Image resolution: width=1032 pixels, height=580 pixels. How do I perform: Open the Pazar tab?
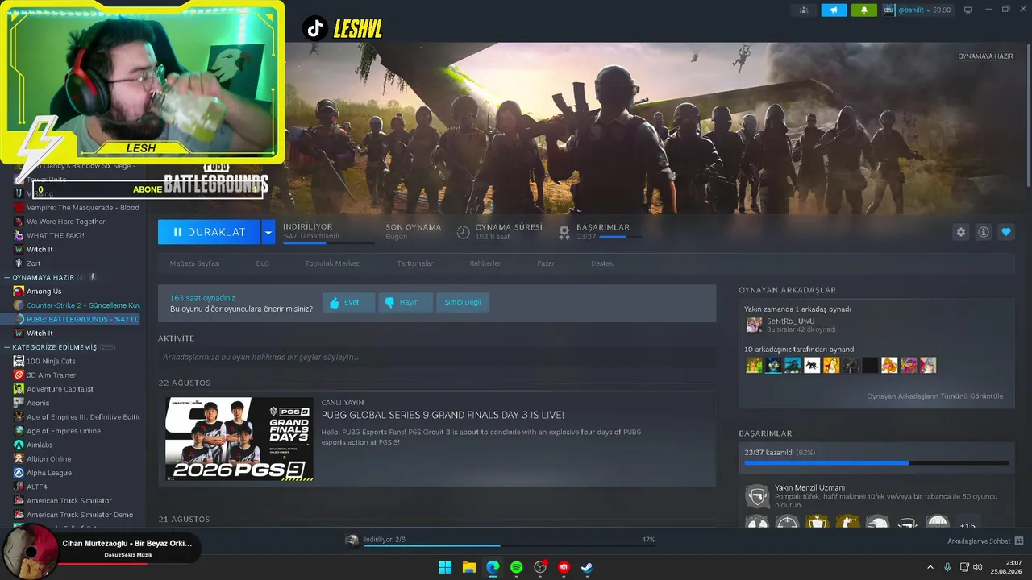(x=546, y=263)
